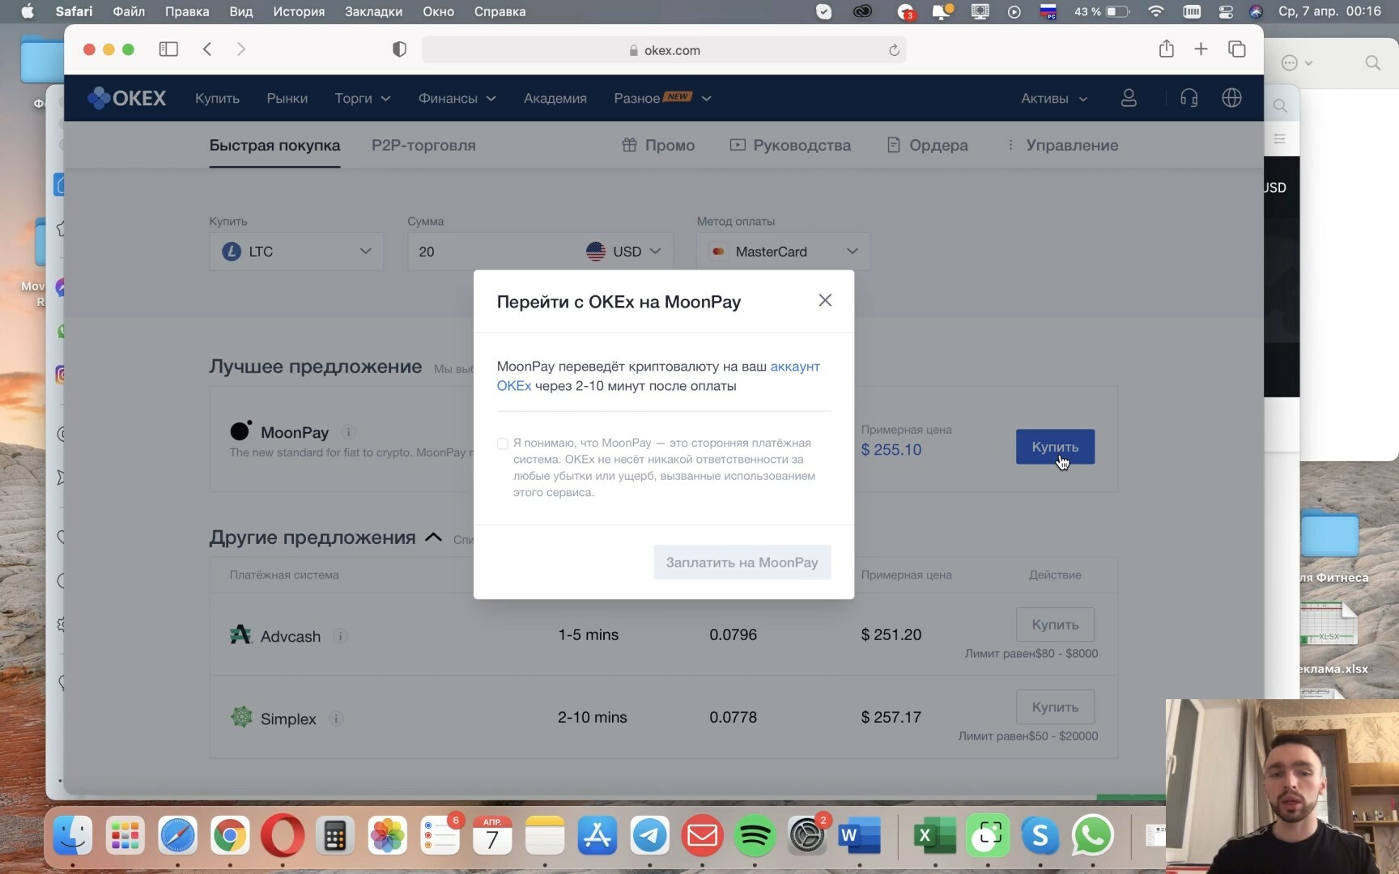Expand the Торги dropdown menu
Screen dimensions: 1399x874
pos(363,98)
